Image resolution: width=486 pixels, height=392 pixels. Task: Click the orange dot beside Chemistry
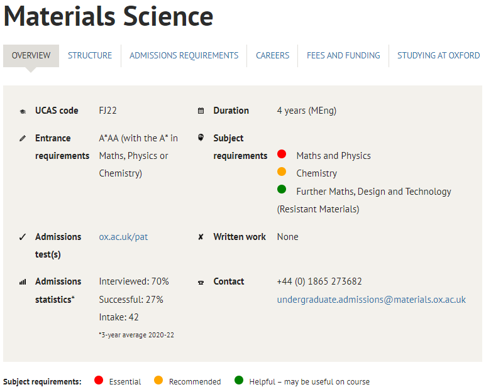pos(282,172)
